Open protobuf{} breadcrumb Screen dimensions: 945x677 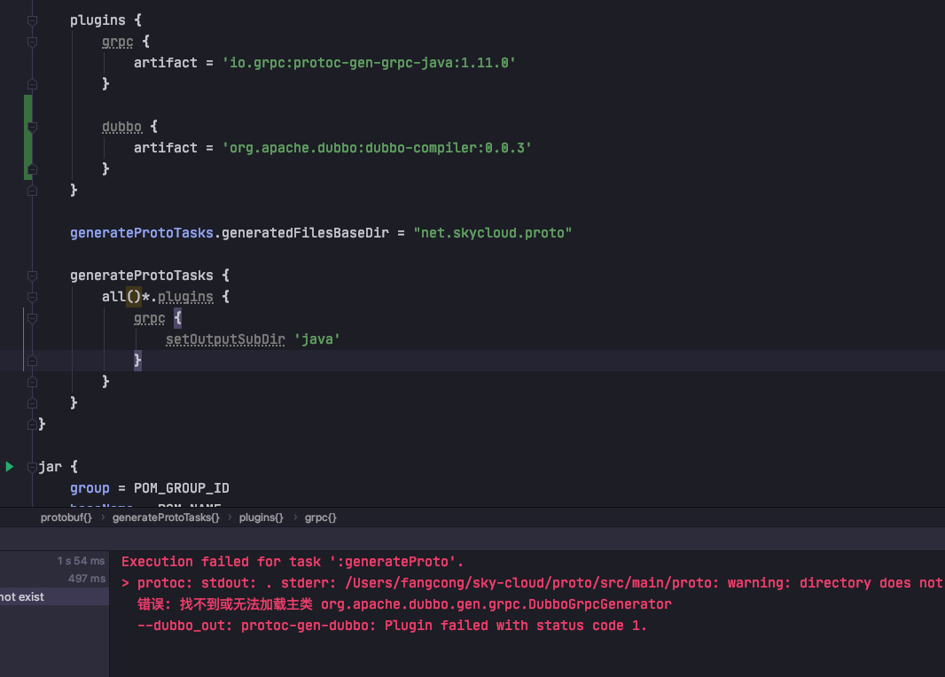[66, 517]
